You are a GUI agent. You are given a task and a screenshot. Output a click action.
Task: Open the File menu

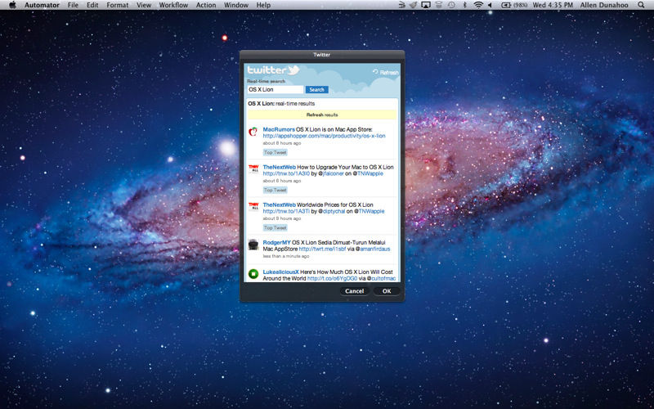pos(73,5)
